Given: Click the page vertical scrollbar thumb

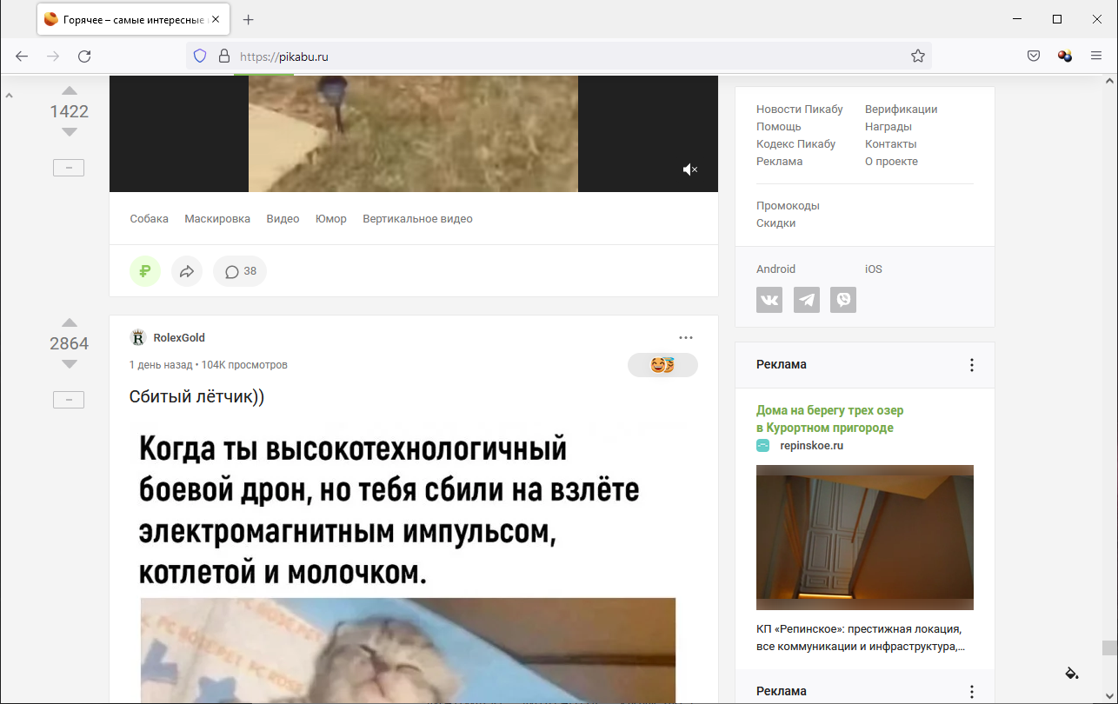Looking at the screenshot, I should (x=1109, y=648).
